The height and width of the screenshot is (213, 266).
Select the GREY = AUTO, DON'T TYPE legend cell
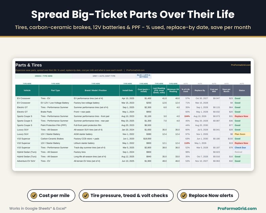pyautogui.click(x=104, y=76)
